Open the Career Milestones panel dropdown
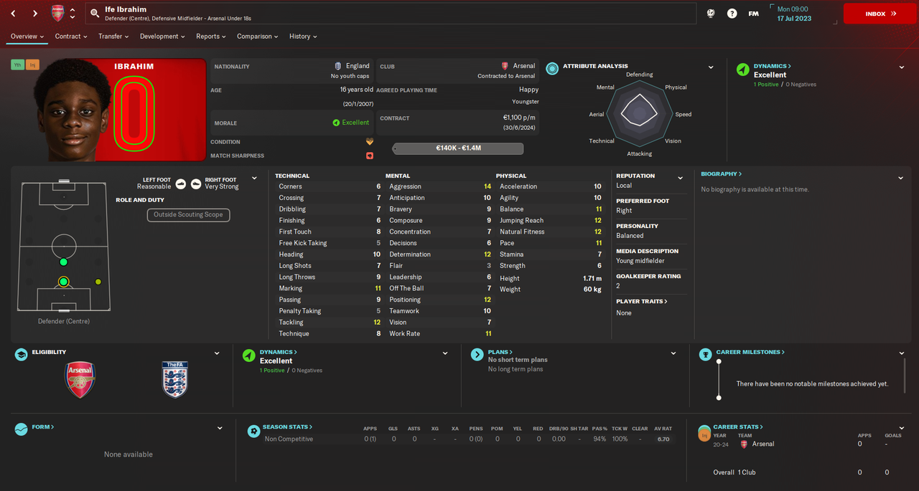This screenshot has height=491, width=919. coord(902,353)
